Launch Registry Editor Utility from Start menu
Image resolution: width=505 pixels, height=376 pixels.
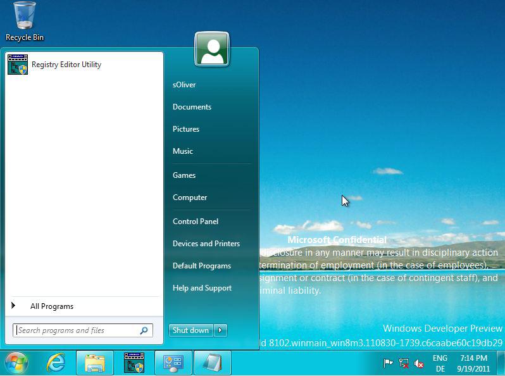[84, 65]
